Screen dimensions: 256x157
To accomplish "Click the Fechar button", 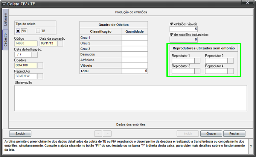I will pyautogui.click(x=234, y=134).
